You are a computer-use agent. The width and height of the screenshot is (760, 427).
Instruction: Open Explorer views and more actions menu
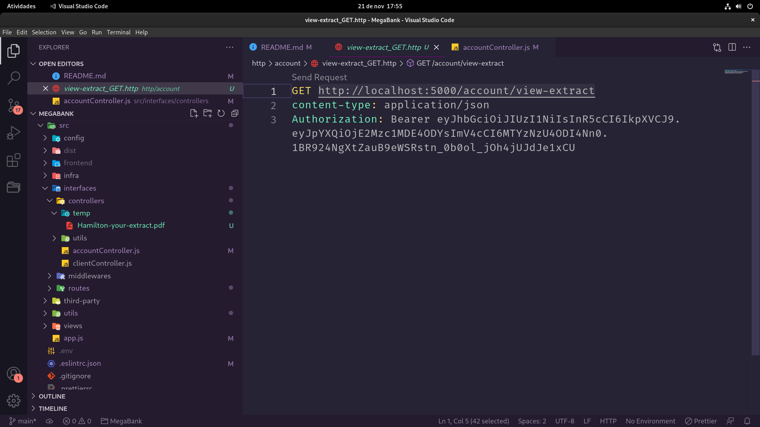click(x=230, y=47)
